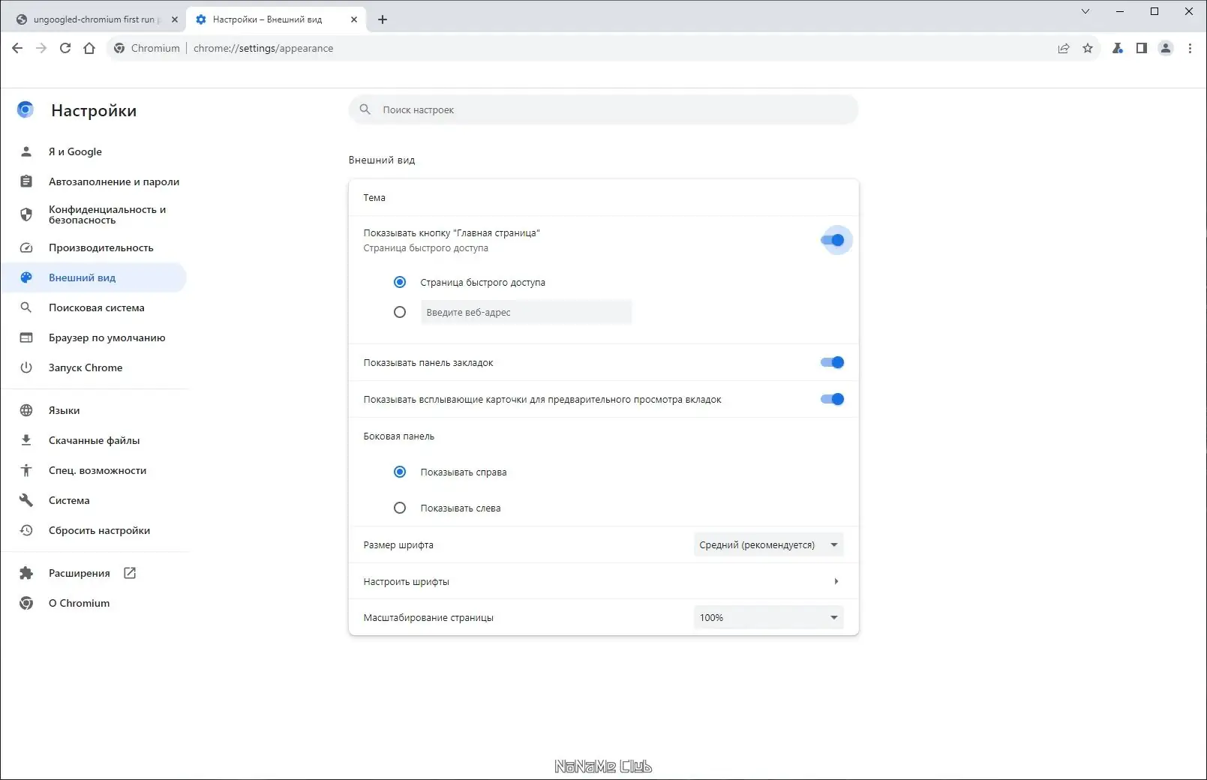1207x780 pixels.
Task: Open the Размер шрифта dropdown
Action: [767, 544]
